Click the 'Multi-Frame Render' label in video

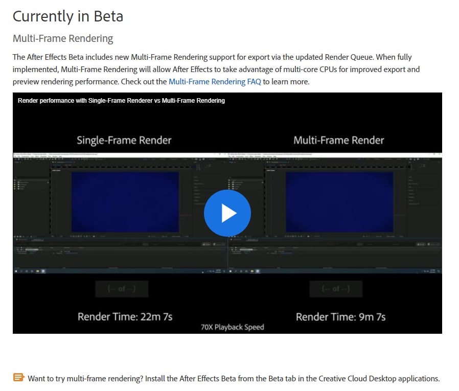tap(339, 140)
